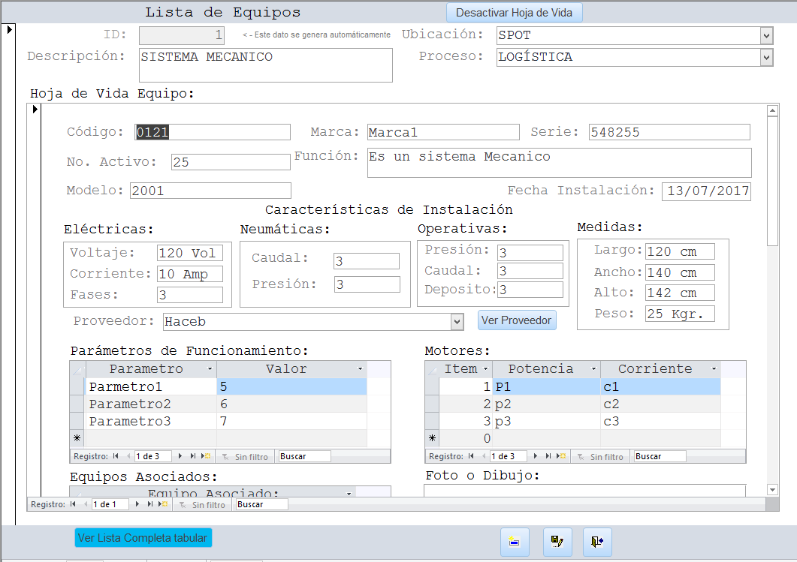The height and width of the screenshot is (562, 797).
Task: Go to next record in Motores navigator
Action: (535, 456)
